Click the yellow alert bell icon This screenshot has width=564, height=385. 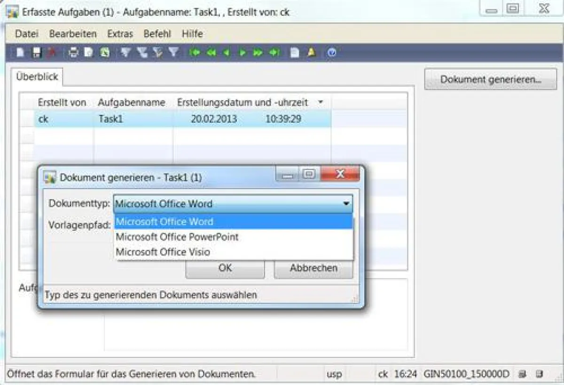pyautogui.click(x=311, y=53)
